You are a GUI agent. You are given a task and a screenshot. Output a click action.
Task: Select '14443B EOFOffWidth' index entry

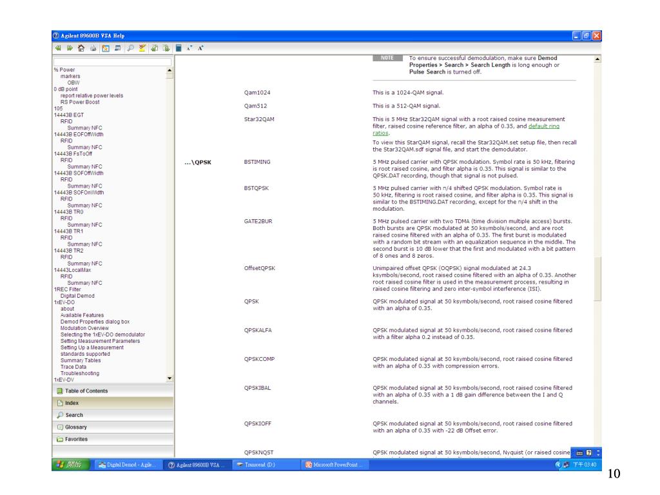pos(79,134)
